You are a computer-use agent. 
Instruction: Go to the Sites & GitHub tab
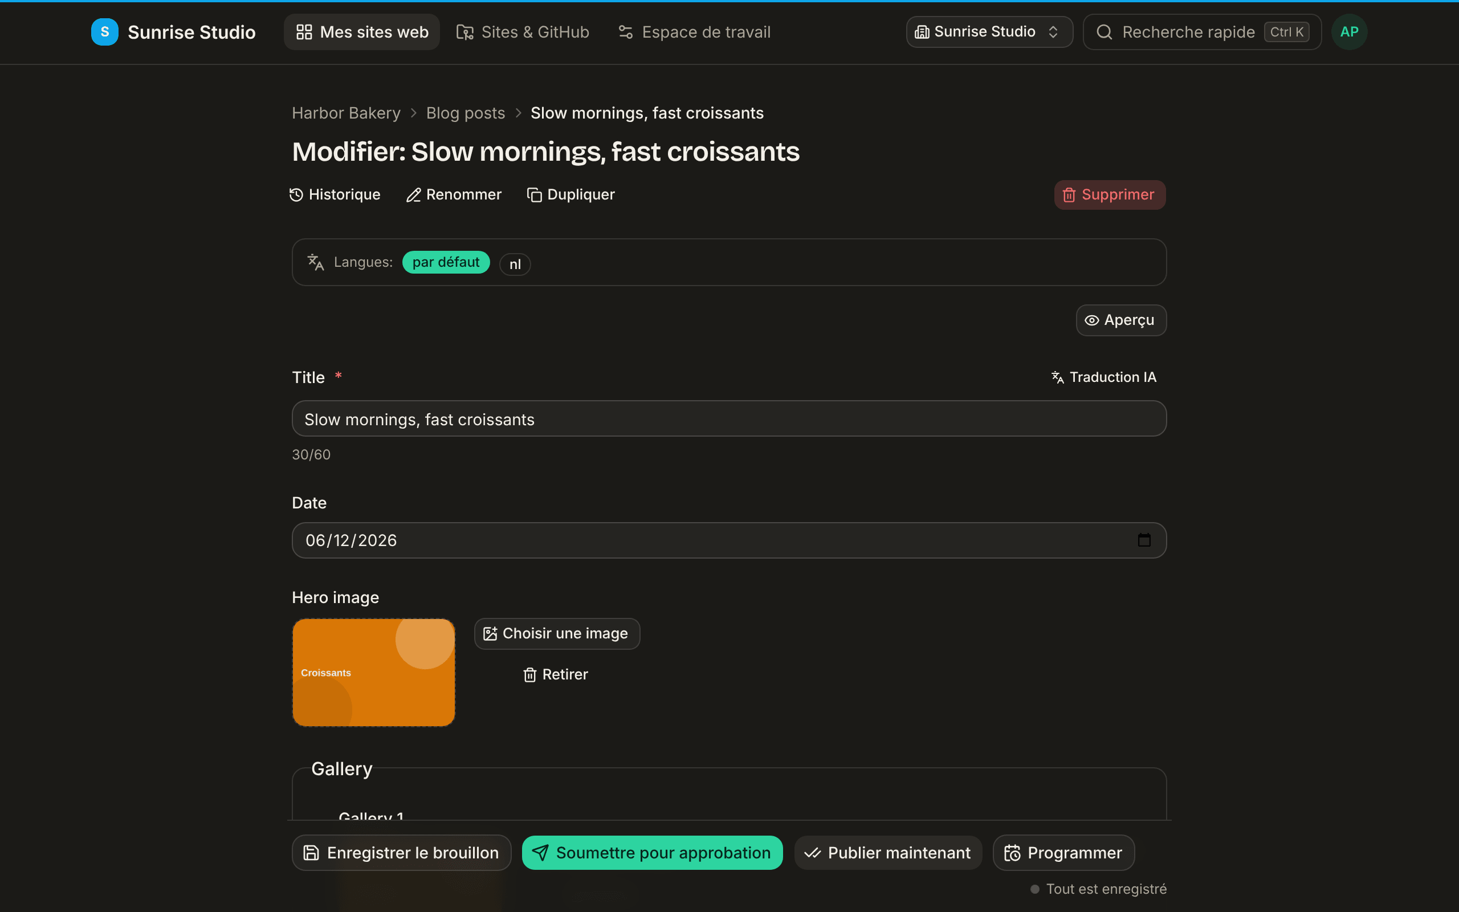(522, 32)
